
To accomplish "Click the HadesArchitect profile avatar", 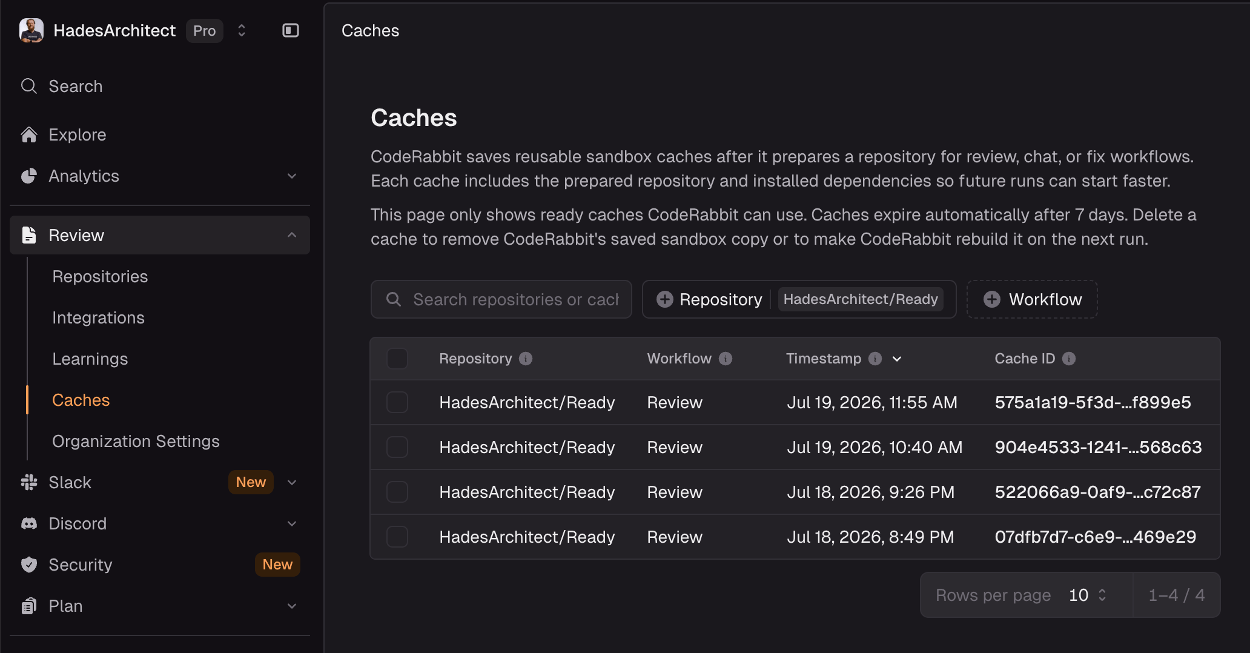I will pos(31,30).
